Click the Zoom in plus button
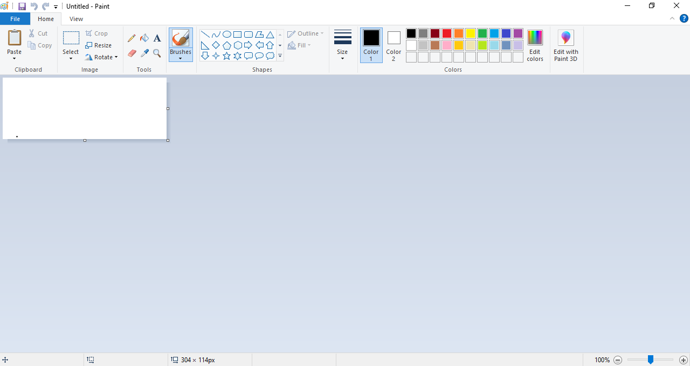The height and width of the screenshot is (366, 690). [x=683, y=360]
